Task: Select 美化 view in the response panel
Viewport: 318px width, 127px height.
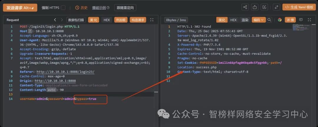Action: pyautogui.click(x=222, y=20)
